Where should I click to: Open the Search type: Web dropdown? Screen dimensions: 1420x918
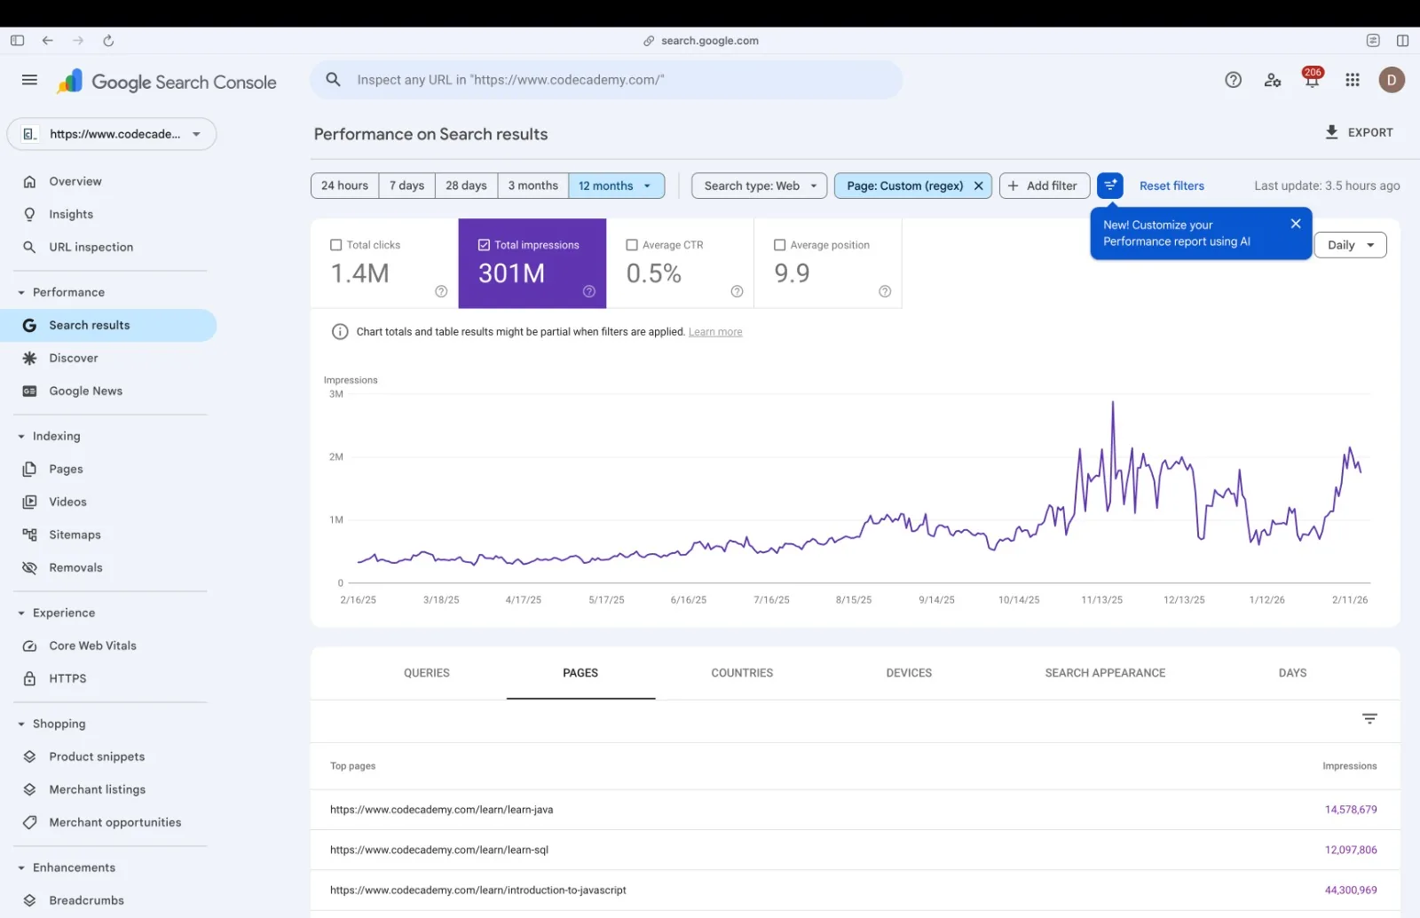click(x=759, y=186)
